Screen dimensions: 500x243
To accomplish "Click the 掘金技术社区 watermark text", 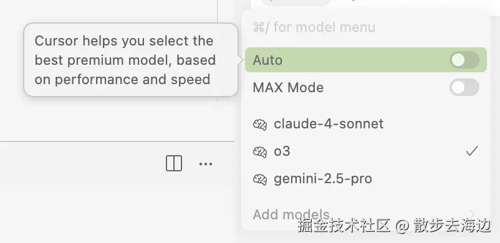I will (x=344, y=225).
